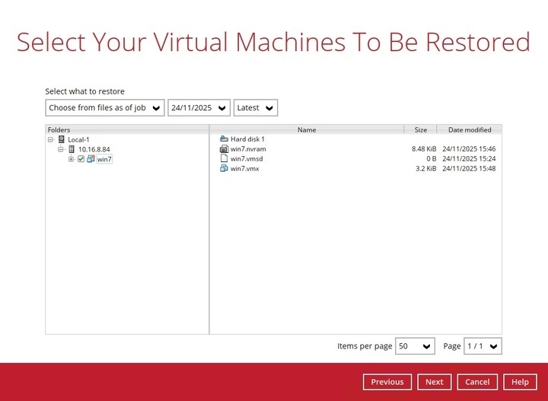
Task: Select the 10.16.8.84 tree label
Action: (94, 149)
